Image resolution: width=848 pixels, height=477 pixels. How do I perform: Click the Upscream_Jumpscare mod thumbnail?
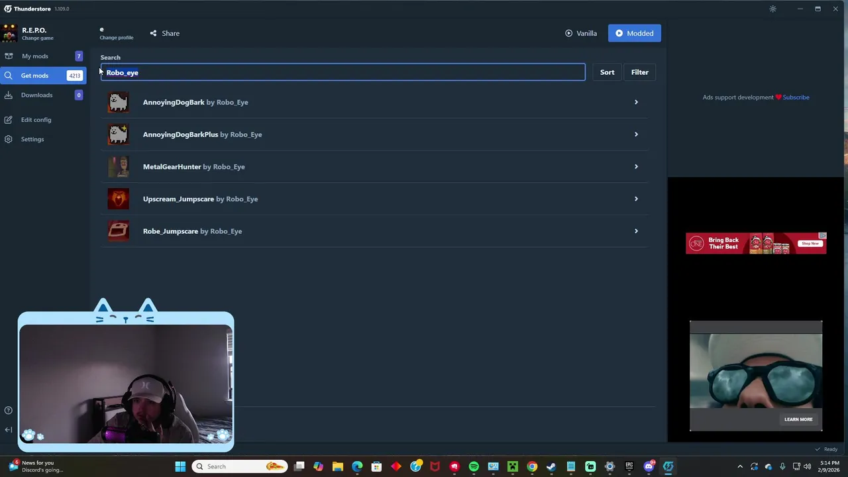[119, 199]
